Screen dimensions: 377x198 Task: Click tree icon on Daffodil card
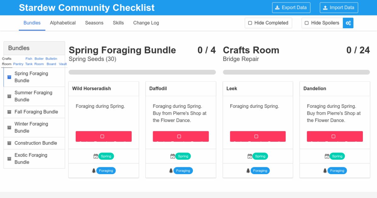pos(171,171)
